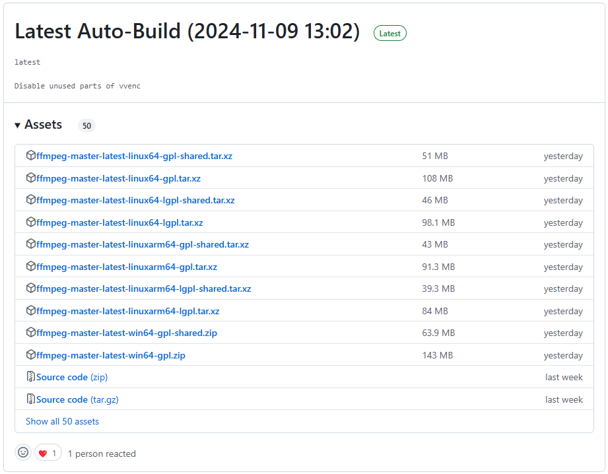The image size is (608, 474).
Task: Open ffmpeg-master-latest-linux64-gpl-shared.tar.xz download link
Action: (x=134, y=156)
